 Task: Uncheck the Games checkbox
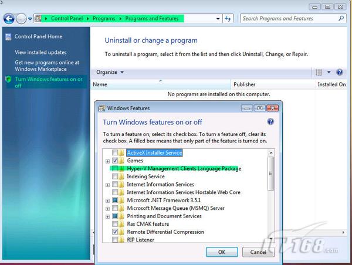pos(115,161)
